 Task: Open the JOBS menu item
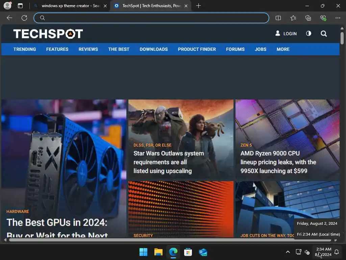coord(261,49)
